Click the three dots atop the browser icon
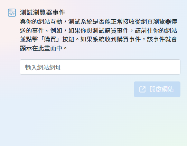The image size is (187, 146). click(x=11, y=10)
